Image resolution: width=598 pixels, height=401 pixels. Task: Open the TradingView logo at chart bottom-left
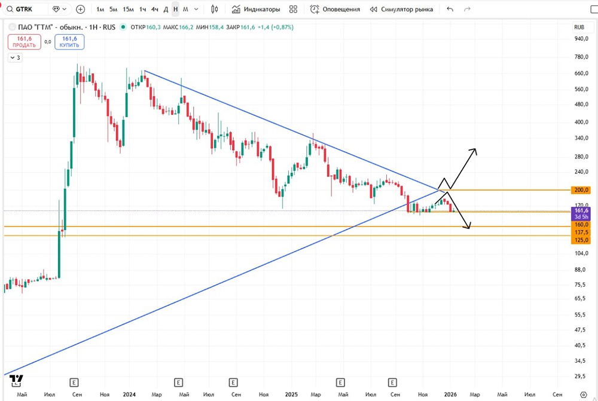click(16, 380)
